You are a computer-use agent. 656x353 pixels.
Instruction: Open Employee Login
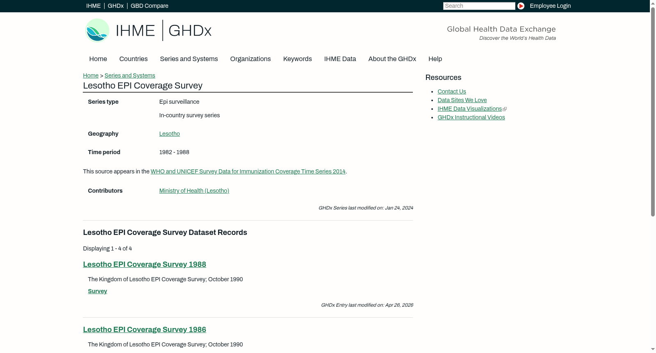point(550,6)
